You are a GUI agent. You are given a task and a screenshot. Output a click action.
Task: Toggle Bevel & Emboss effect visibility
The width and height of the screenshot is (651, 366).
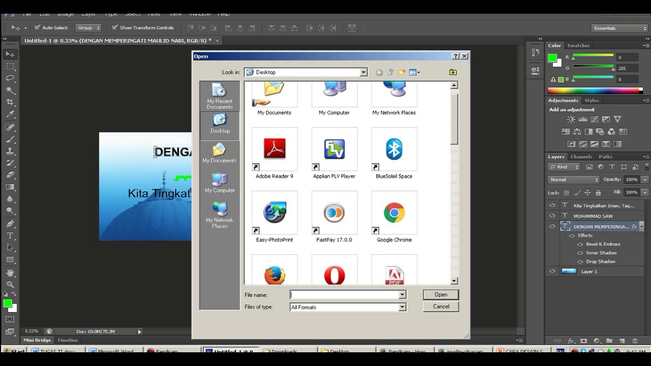pyautogui.click(x=580, y=244)
